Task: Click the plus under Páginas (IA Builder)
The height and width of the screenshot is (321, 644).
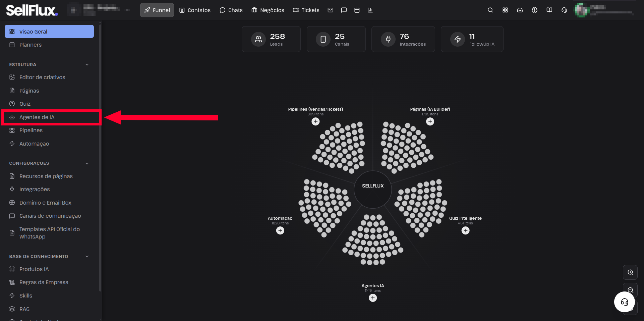Action: [x=430, y=121]
